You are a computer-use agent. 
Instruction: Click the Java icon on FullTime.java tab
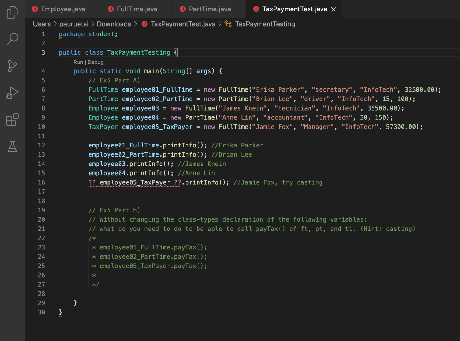(x=111, y=9)
